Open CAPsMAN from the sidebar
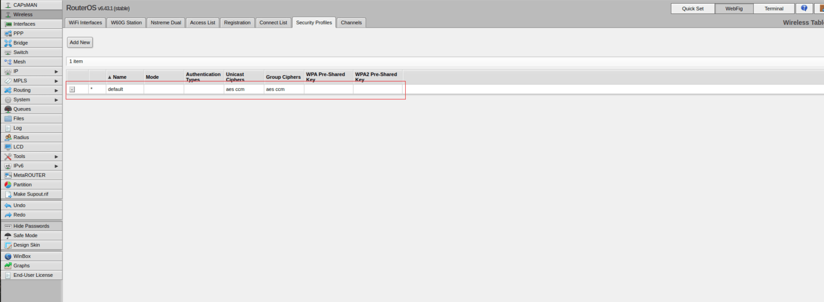This screenshot has height=302, width=824. pyautogui.click(x=31, y=5)
